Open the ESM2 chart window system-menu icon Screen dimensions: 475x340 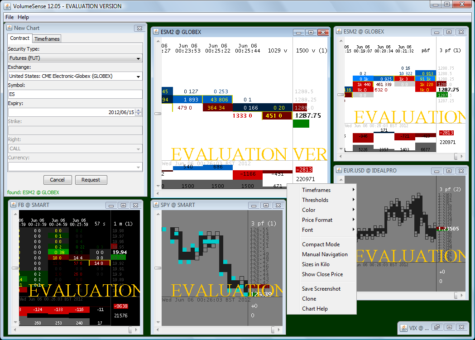[x=156, y=32]
